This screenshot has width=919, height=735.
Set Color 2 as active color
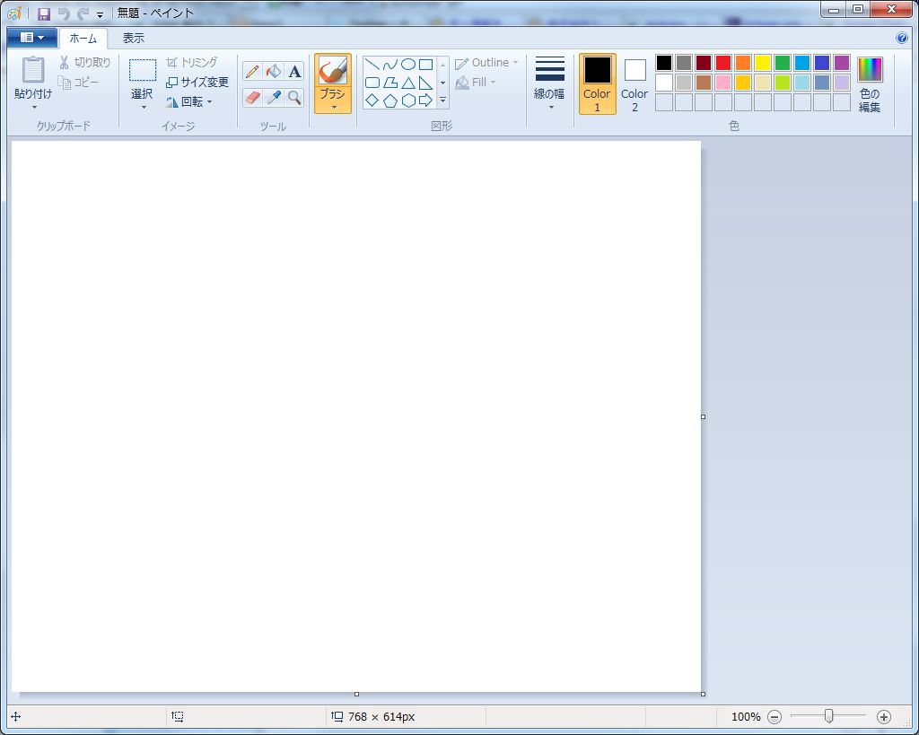coord(635,83)
